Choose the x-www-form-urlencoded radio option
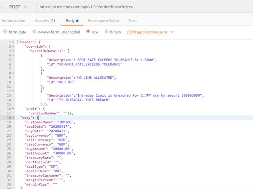The width and height of the screenshot is (253, 190). [34, 32]
